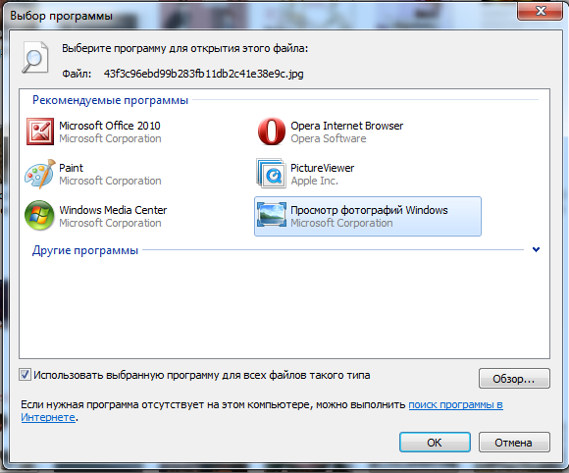Confirm with the OK button
Viewport: 569px width, 473px height.
[435, 443]
